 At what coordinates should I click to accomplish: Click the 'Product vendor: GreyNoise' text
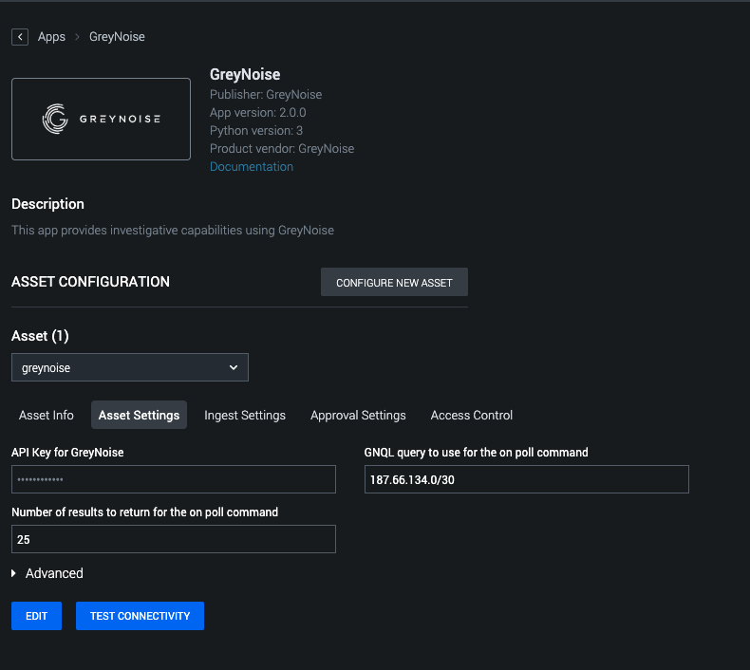(x=282, y=149)
